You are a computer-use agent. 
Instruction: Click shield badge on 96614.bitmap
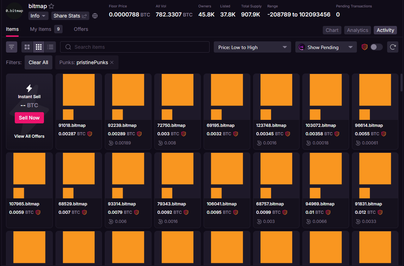(x=383, y=134)
